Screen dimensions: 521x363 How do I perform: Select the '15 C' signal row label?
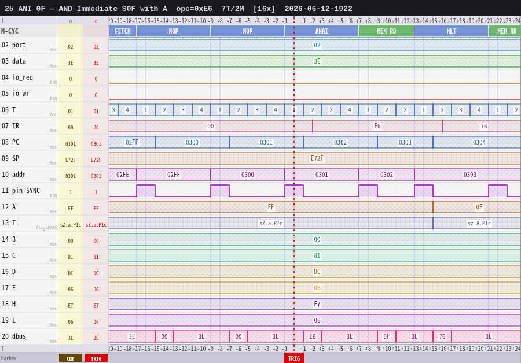pos(9,255)
